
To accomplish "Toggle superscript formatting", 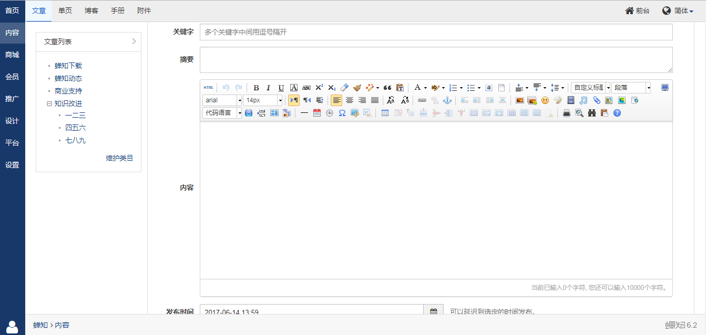I will pyautogui.click(x=319, y=88).
